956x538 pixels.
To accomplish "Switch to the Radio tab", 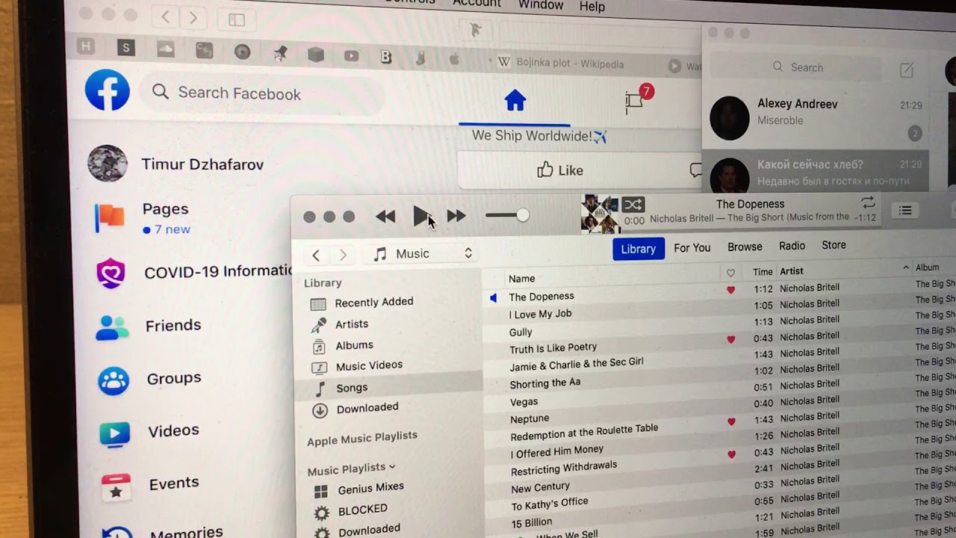I will click(x=792, y=246).
